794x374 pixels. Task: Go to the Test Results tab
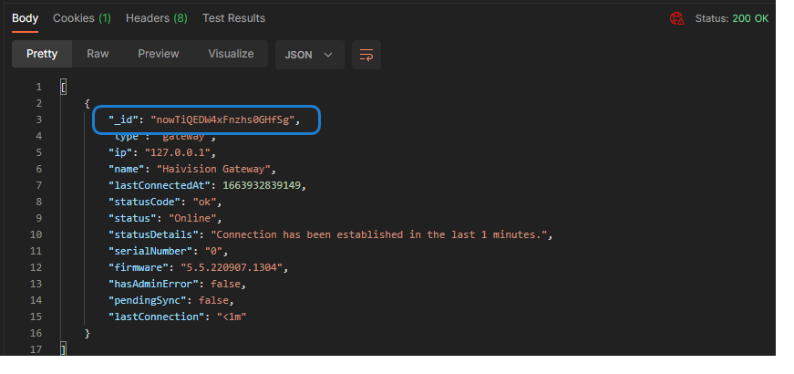point(233,18)
